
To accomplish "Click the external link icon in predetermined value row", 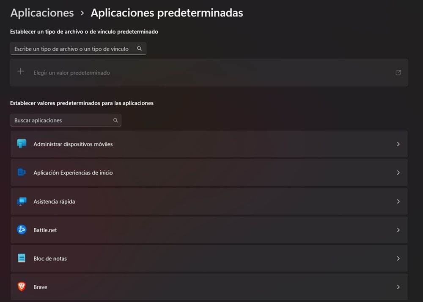I will [x=398, y=73].
